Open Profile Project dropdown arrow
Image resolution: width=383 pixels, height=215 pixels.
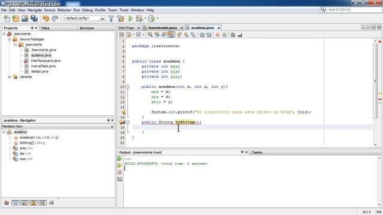tap(157, 19)
